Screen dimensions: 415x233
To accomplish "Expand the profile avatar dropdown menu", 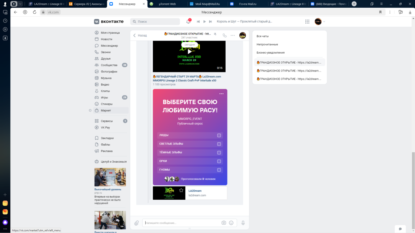I will pyautogui.click(x=320, y=22).
